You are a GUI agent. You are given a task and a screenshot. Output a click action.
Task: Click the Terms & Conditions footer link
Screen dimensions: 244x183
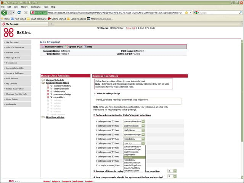coord(72,181)
